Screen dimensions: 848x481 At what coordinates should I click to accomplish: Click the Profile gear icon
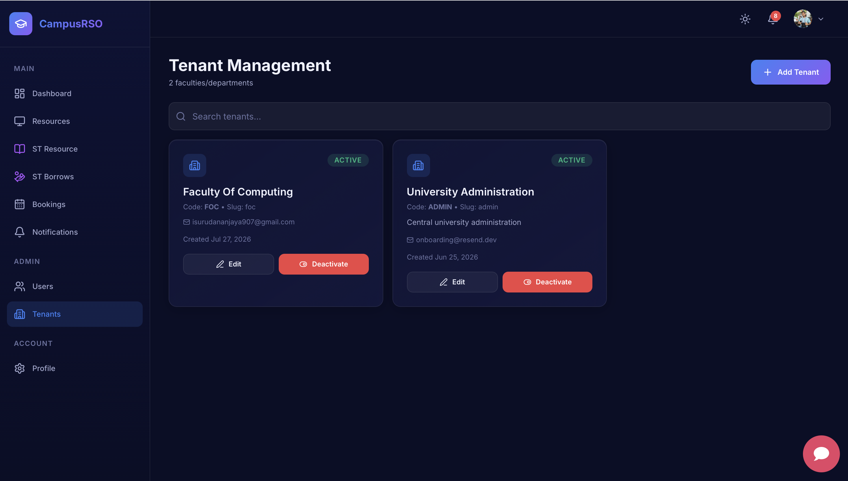[x=20, y=368]
